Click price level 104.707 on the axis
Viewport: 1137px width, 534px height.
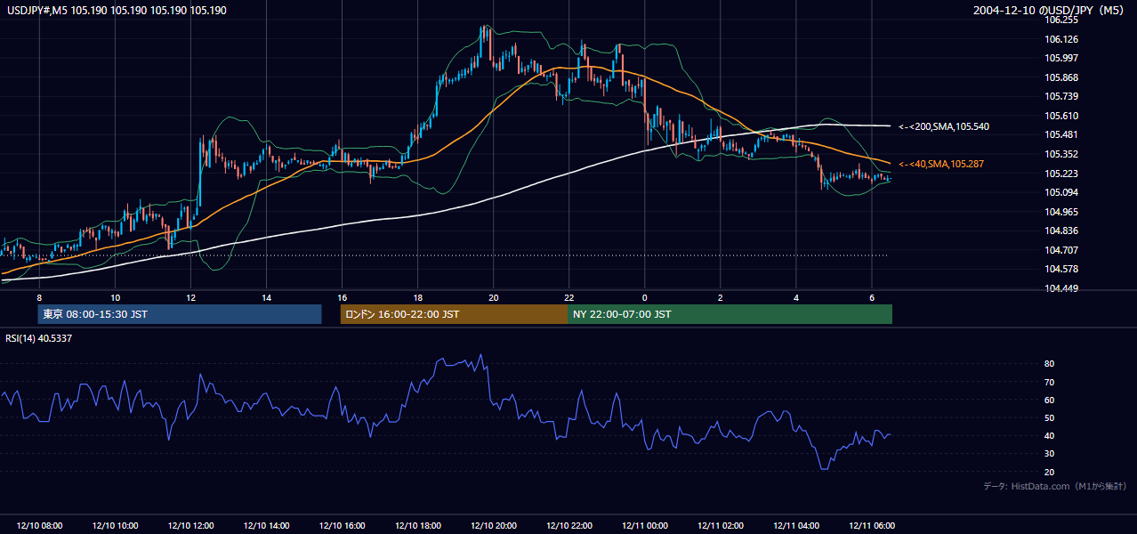tap(1062, 250)
